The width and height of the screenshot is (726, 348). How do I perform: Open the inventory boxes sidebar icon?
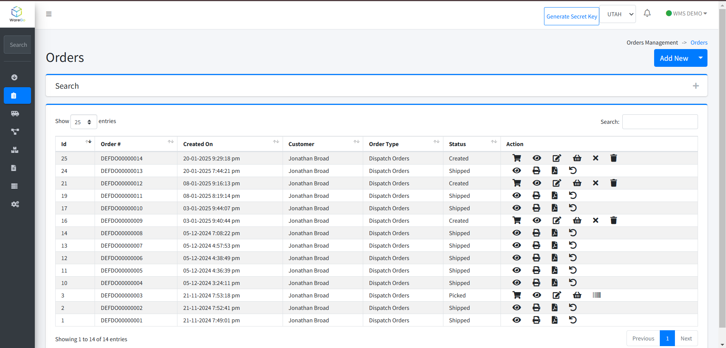click(x=15, y=150)
